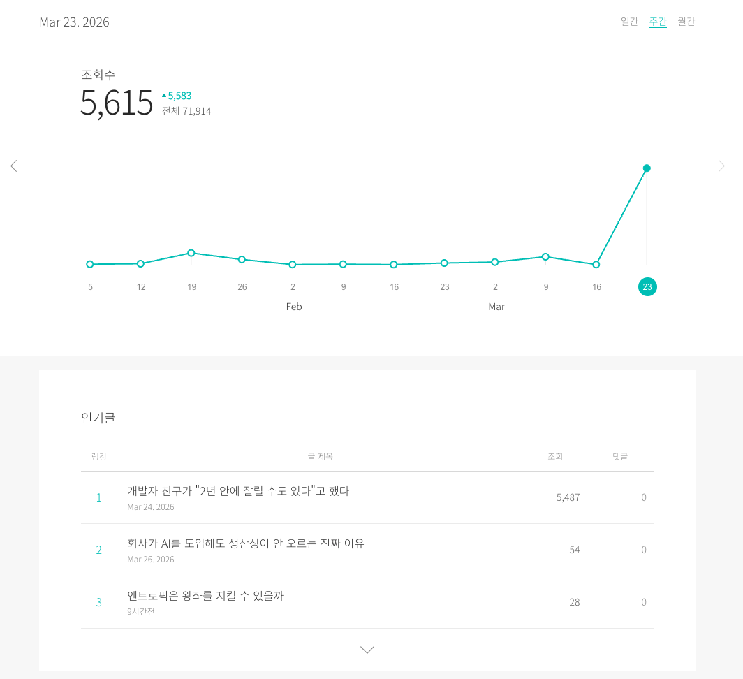Go to previous period with left arrow
743x679 pixels.
[x=18, y=166]
